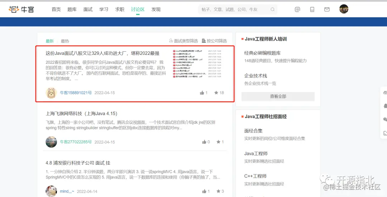Screen dimensions: 387x197
Task: Open avatar of user mind,,,~
Action: pyautogui.click(x=51, y=191)
